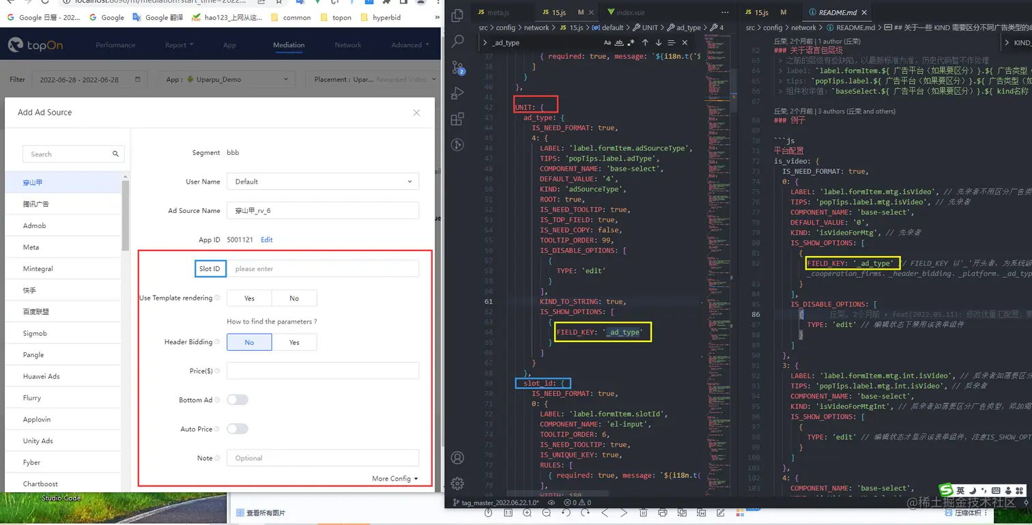Go to the Performance nav tab
Viewport: 1032px width, 525px height.
click(x=115, y=45)
